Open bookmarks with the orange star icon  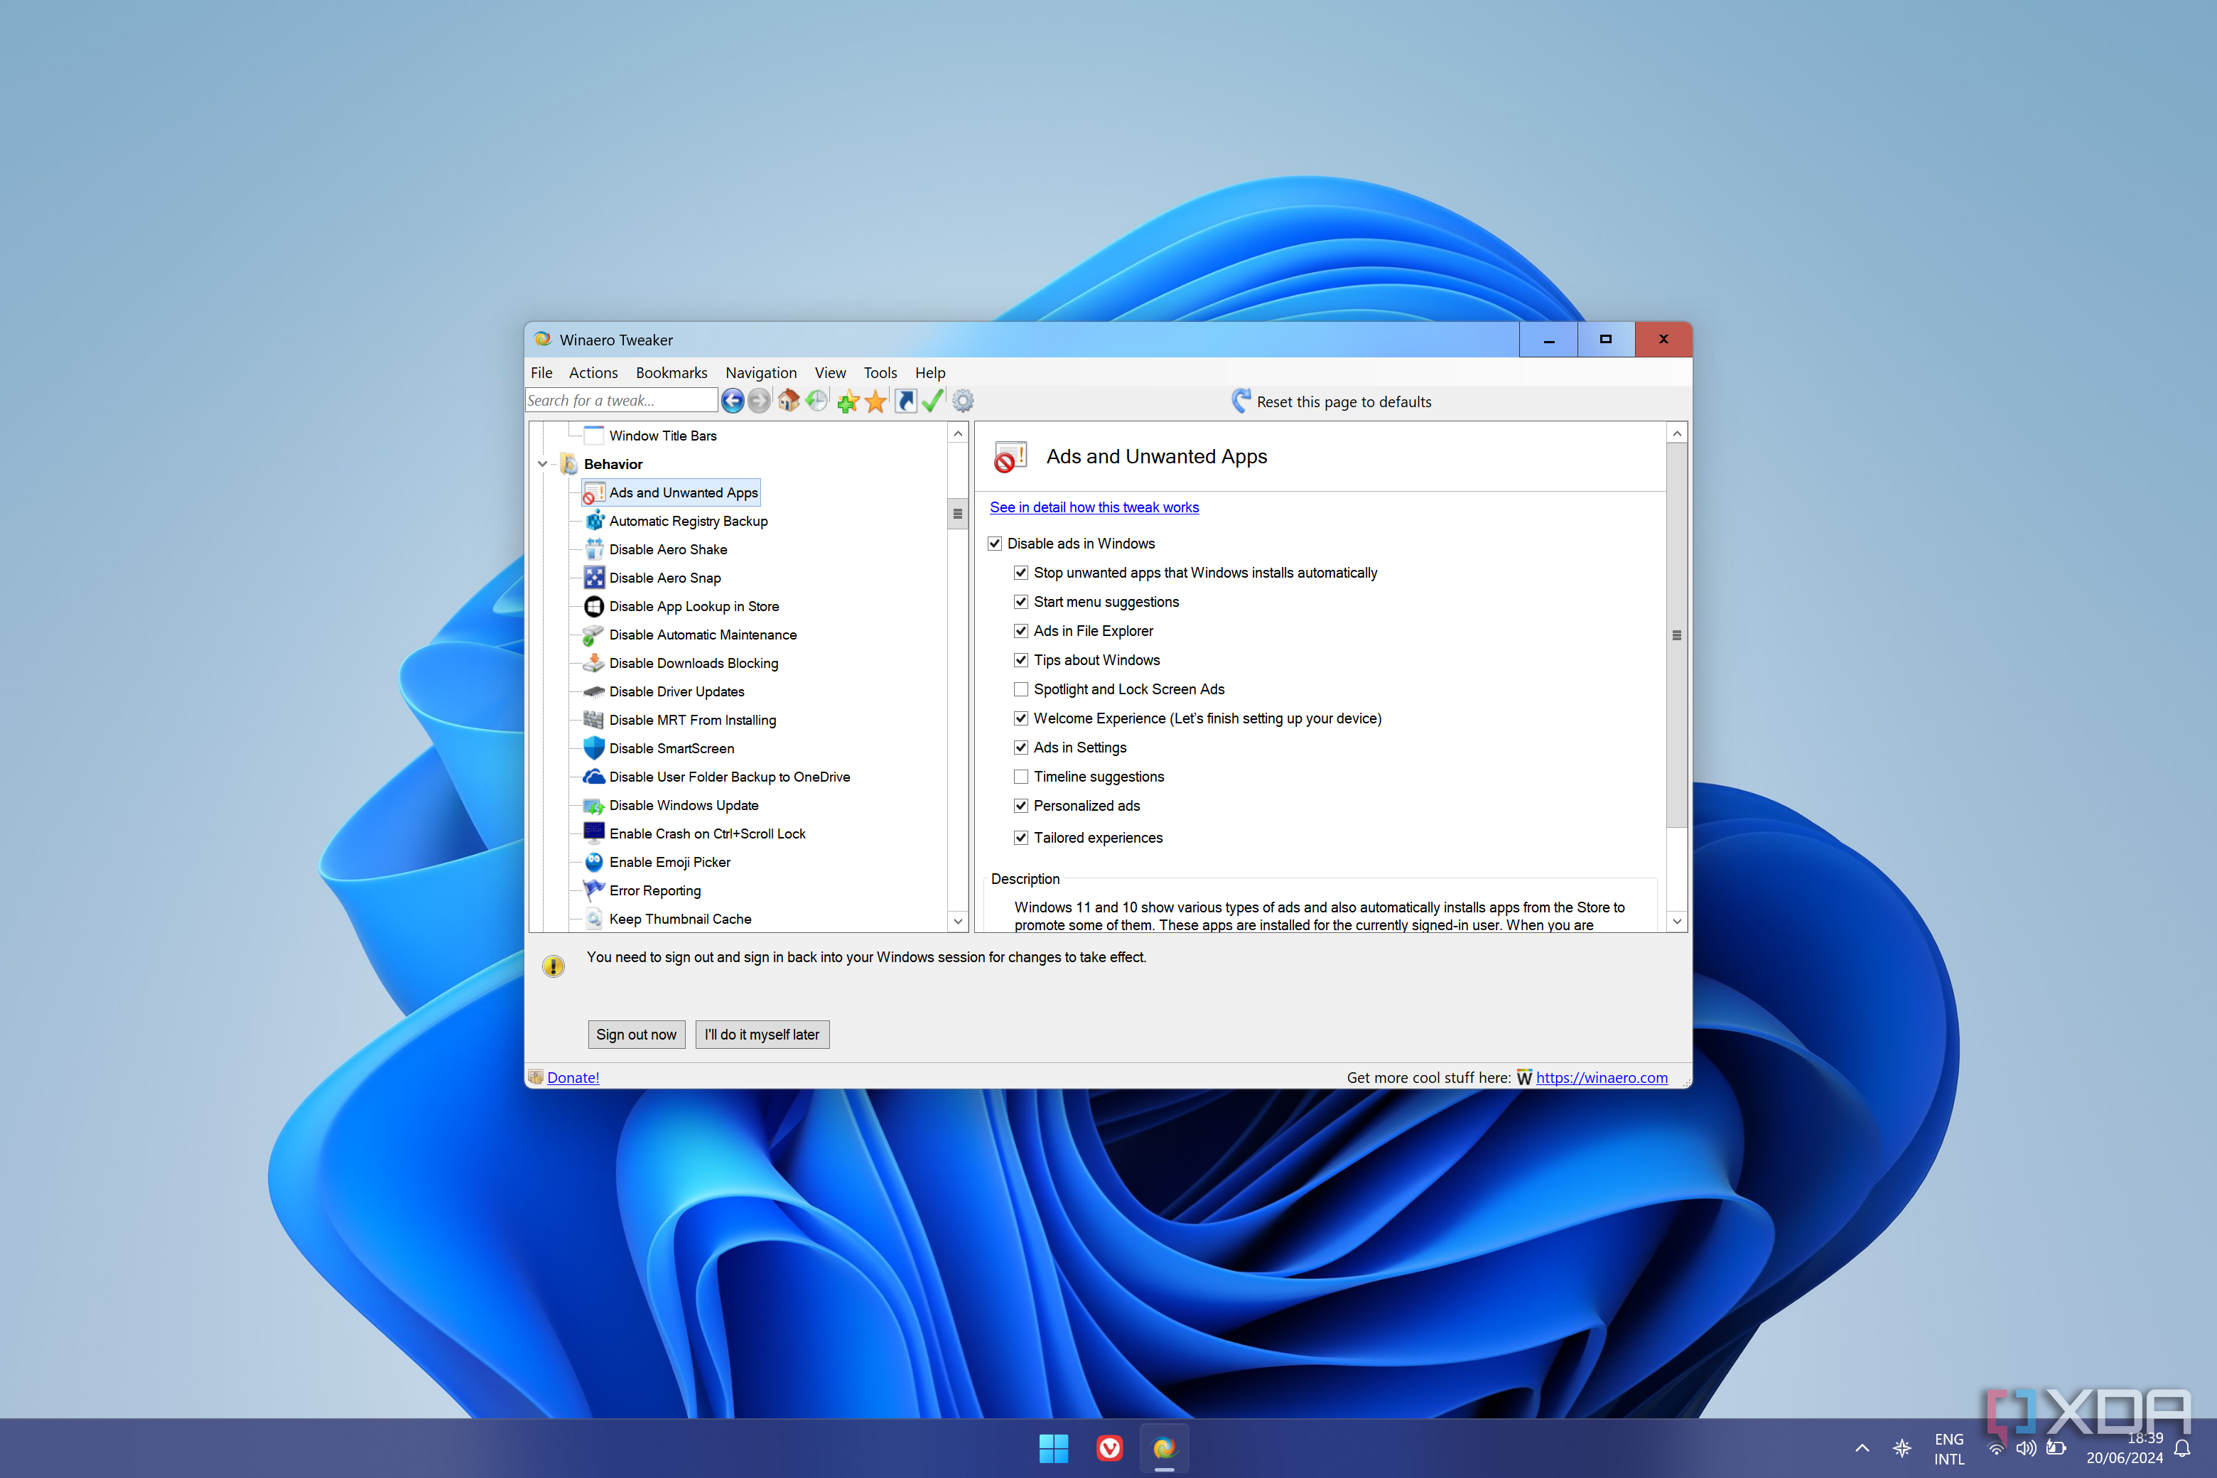pyautogui.click(x=875, y=401)
